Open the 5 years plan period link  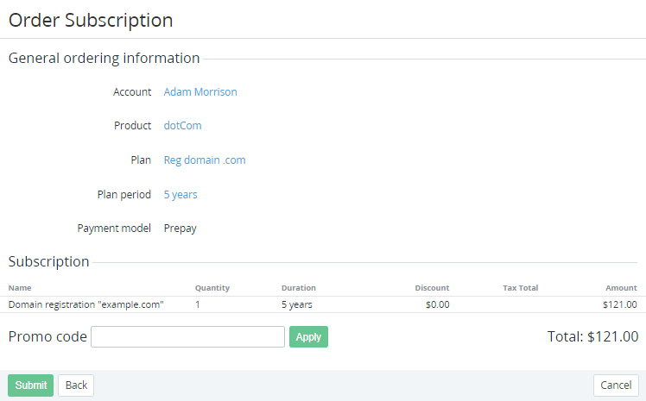tap(180, 195)
